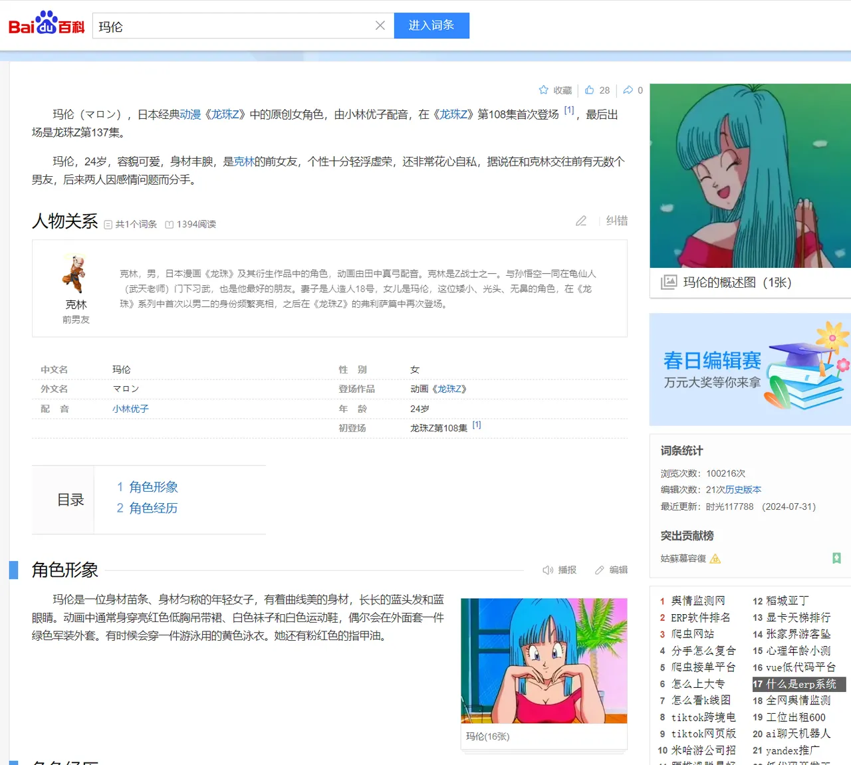Click the Baidu Baike logo
851x765 pixels.
(46, 25)
